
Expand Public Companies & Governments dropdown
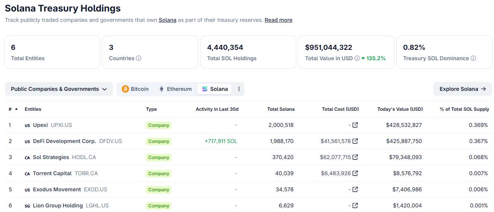[x=59, y=89]
